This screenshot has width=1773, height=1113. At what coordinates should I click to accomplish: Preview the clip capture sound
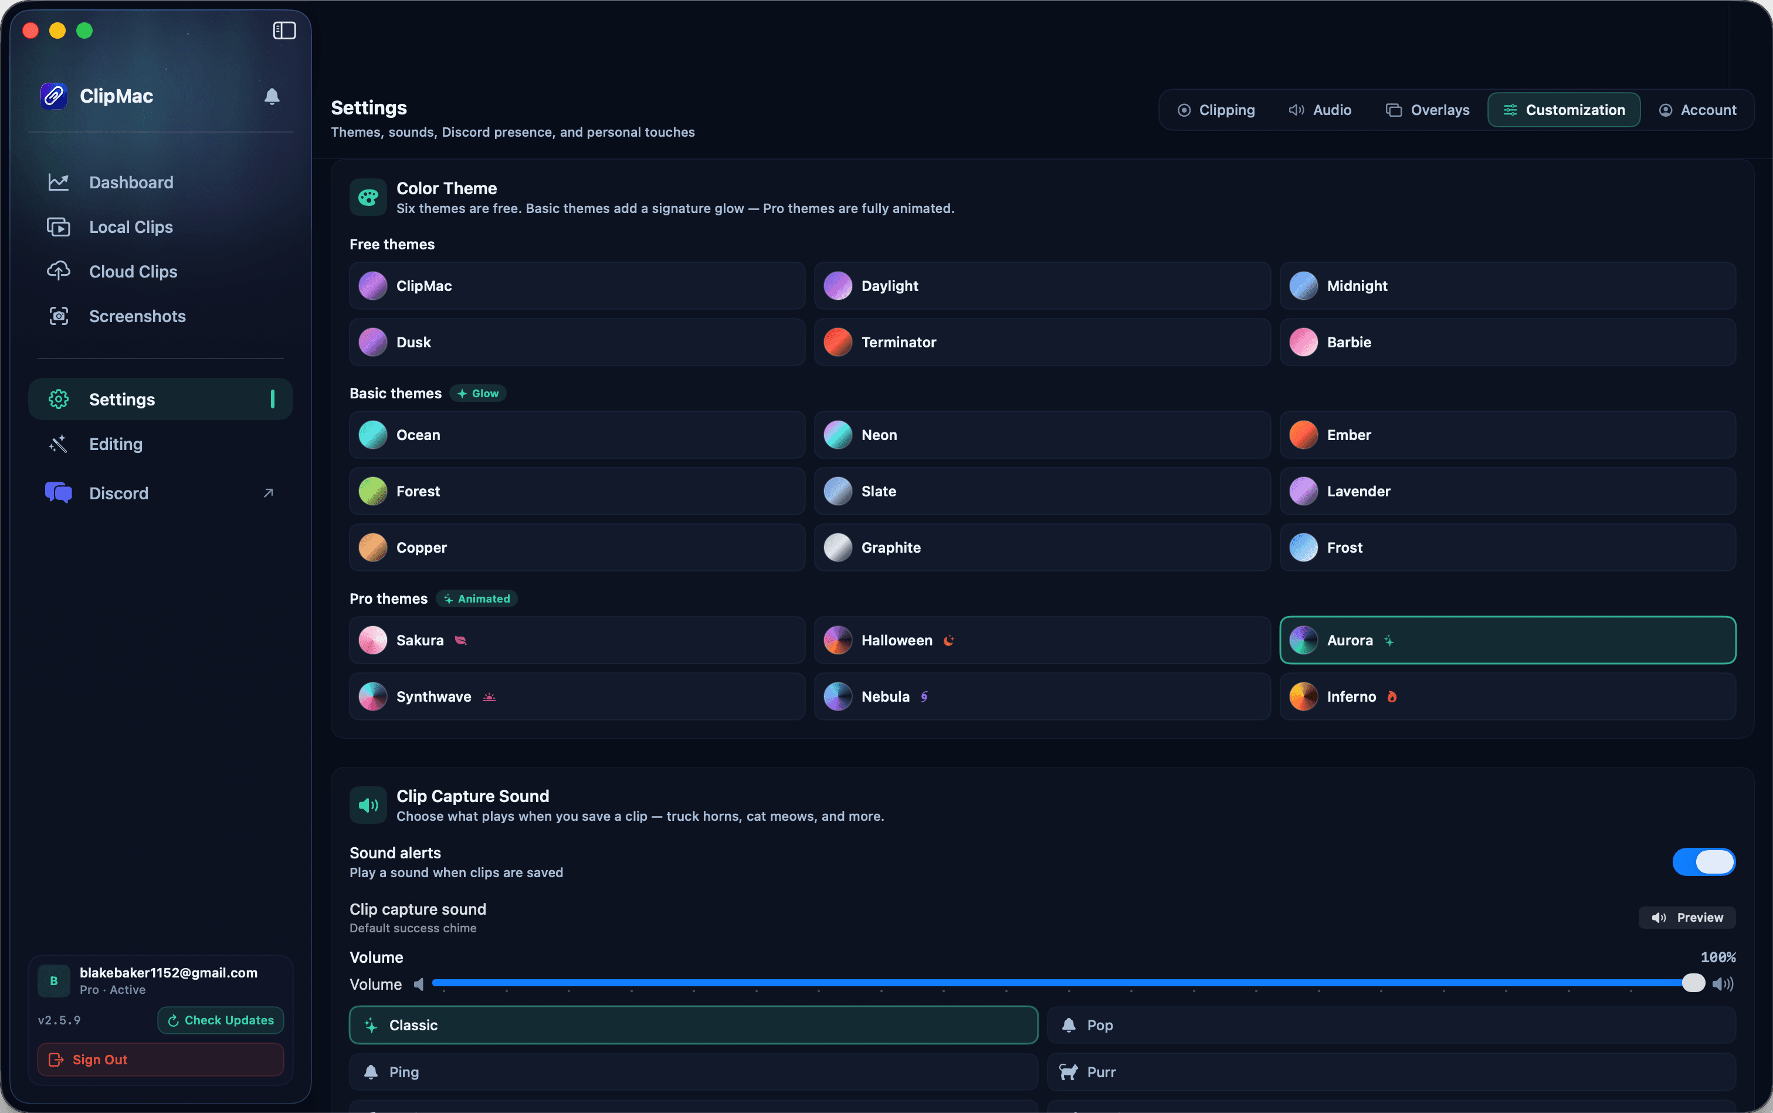pyautogui.click(x=1687, y=918)
